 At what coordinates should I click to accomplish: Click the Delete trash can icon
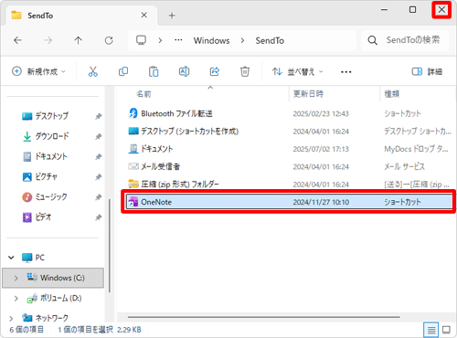click(x=245, y=72)
